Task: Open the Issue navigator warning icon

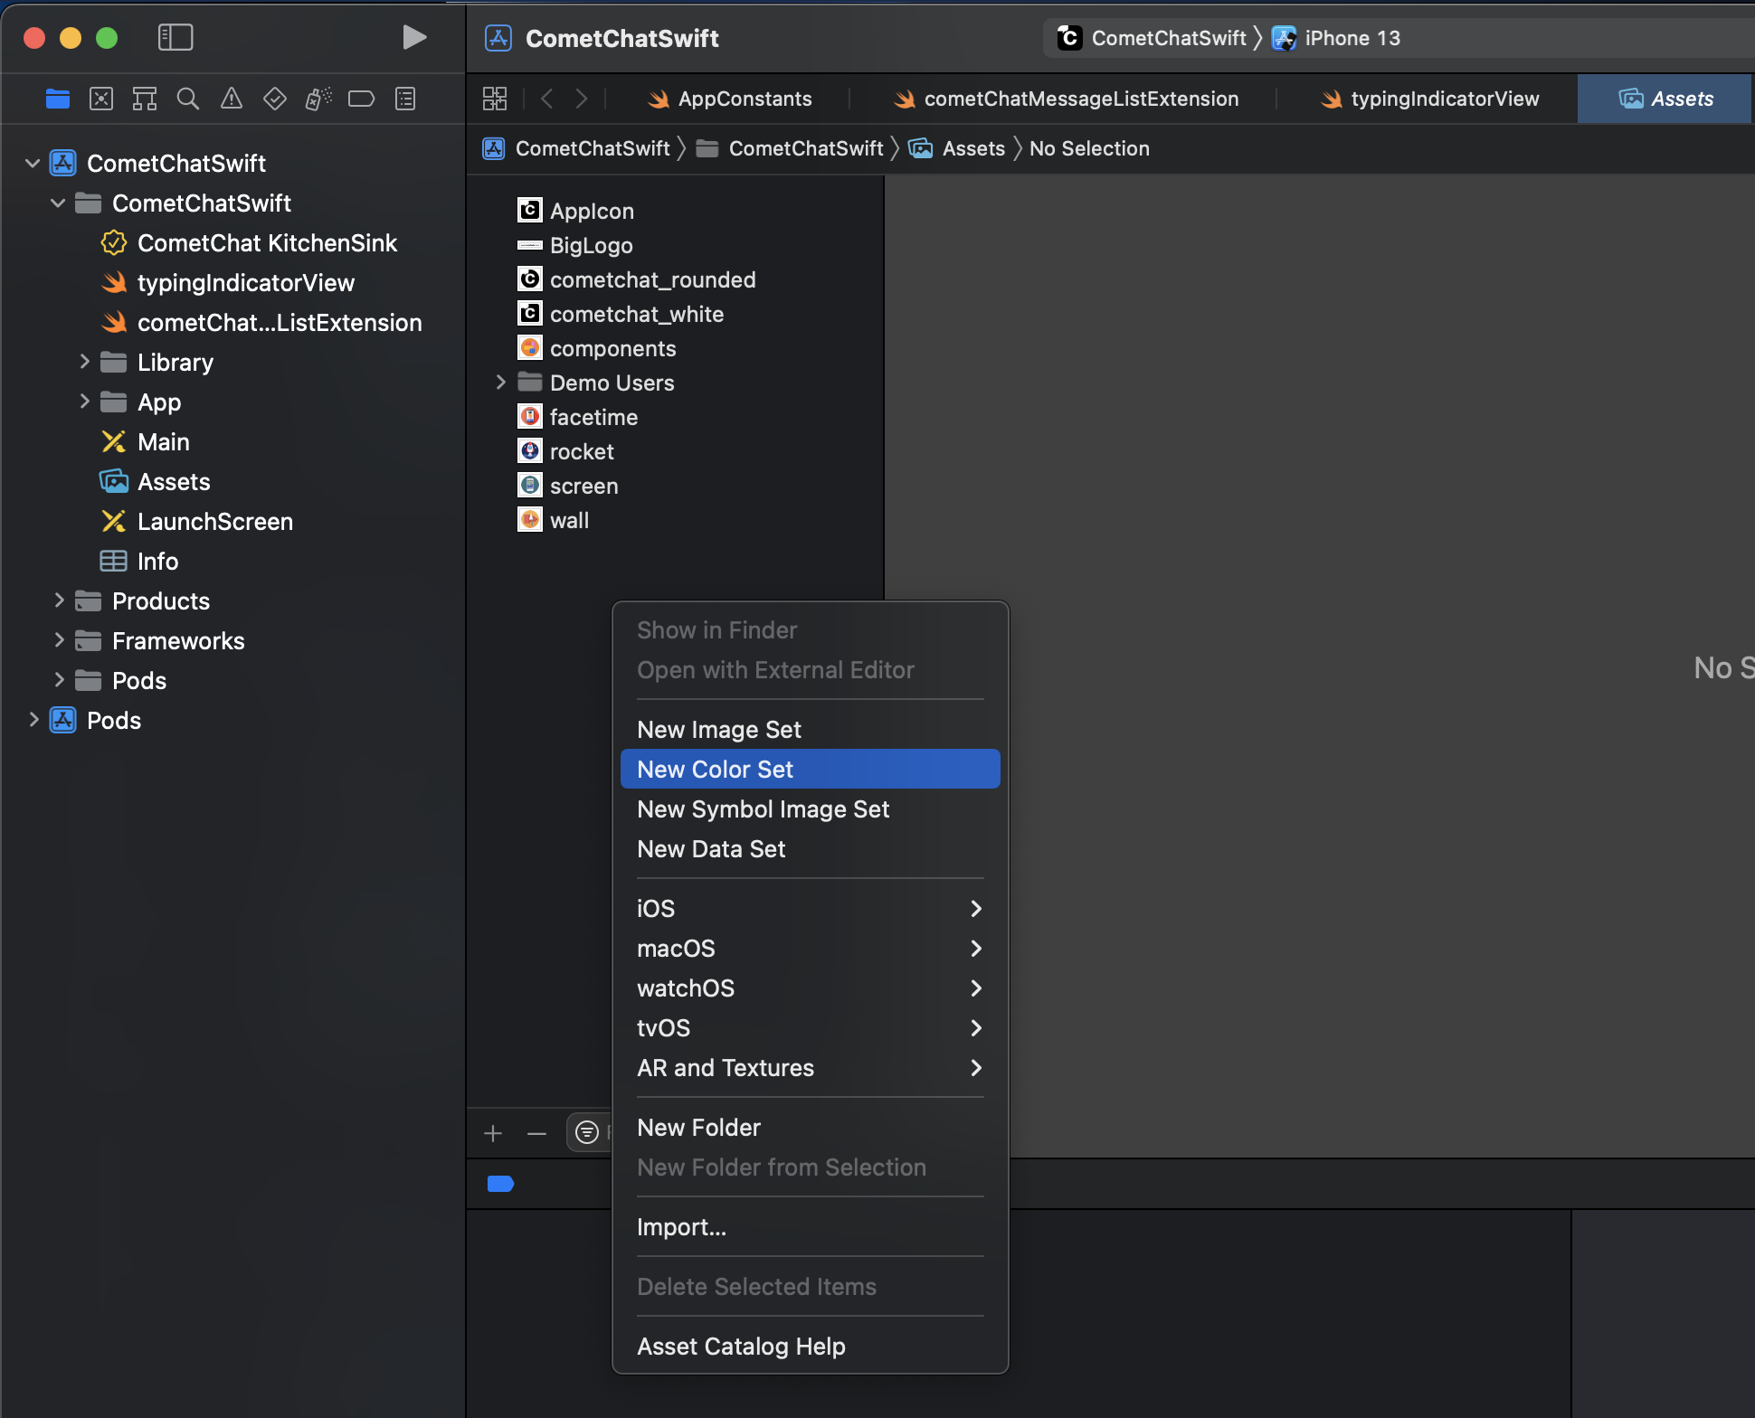Action: click(232, 99)
